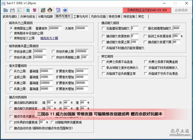The image size is (193, 140).
Task: Click 兵粮上限 基础值 input field
Action: 47,83
